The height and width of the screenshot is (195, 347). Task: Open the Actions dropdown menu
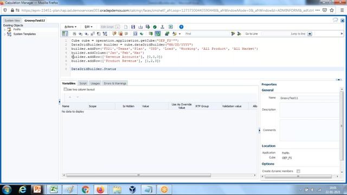click(x=70, y=27)
